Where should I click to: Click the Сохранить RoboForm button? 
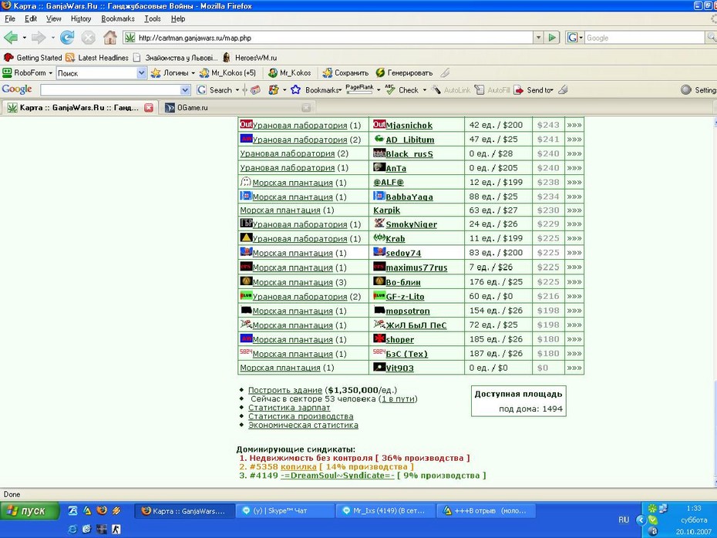click(x=345, y=72)
